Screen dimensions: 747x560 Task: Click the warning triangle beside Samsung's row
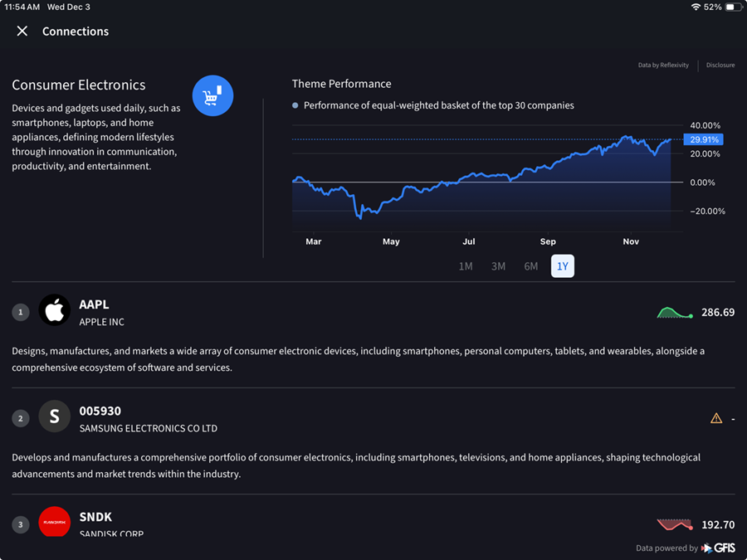point(716,418)
